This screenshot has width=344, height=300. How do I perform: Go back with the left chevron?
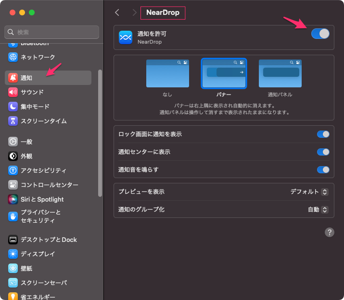(x=117, y=12)
